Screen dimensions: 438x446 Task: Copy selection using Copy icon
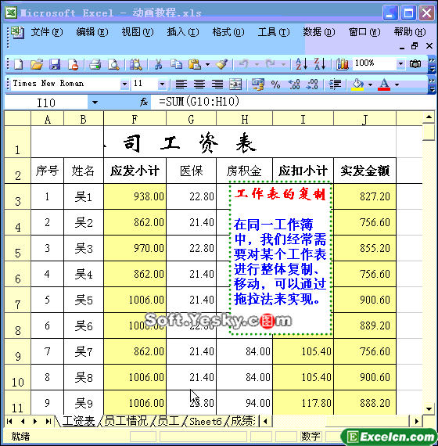tap(176, 64)
